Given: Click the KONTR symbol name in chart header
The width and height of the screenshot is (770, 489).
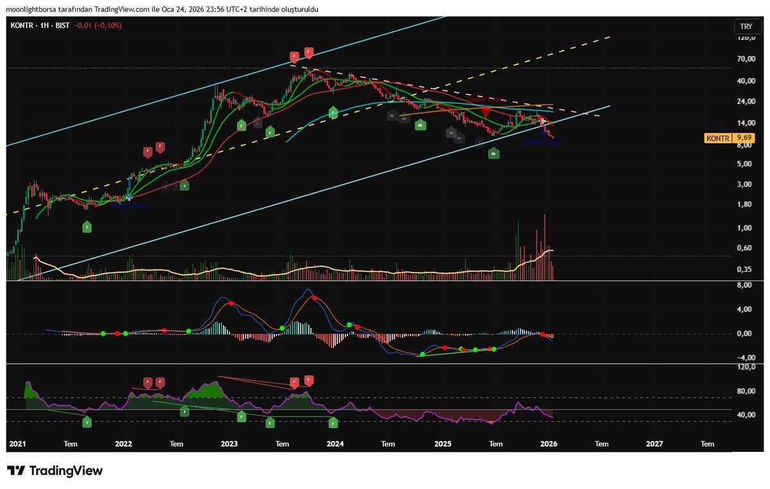Looking at the screenshot, I should coord(22,26).
